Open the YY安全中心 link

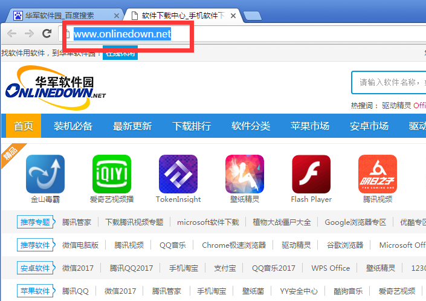pyautogui.click(x=299, y=291)
